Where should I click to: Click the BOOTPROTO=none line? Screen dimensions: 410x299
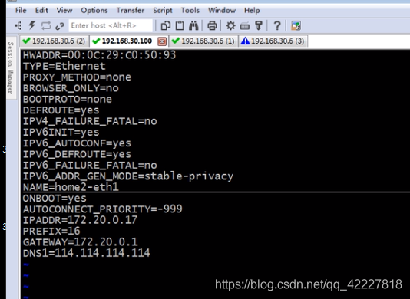tap(68, 99)
